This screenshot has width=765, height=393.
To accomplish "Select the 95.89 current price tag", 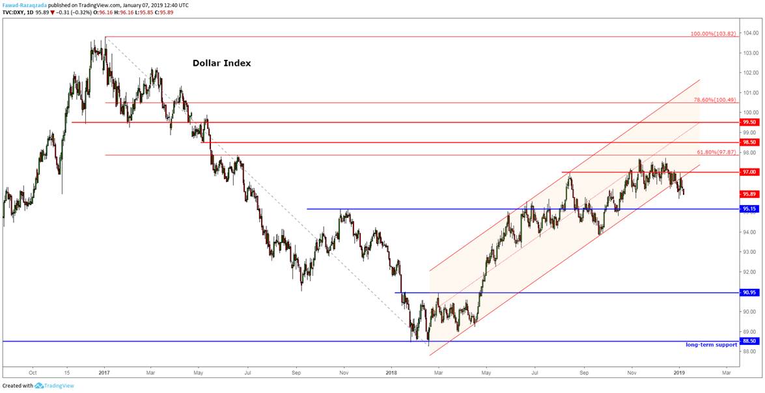I will coord(749,193).
